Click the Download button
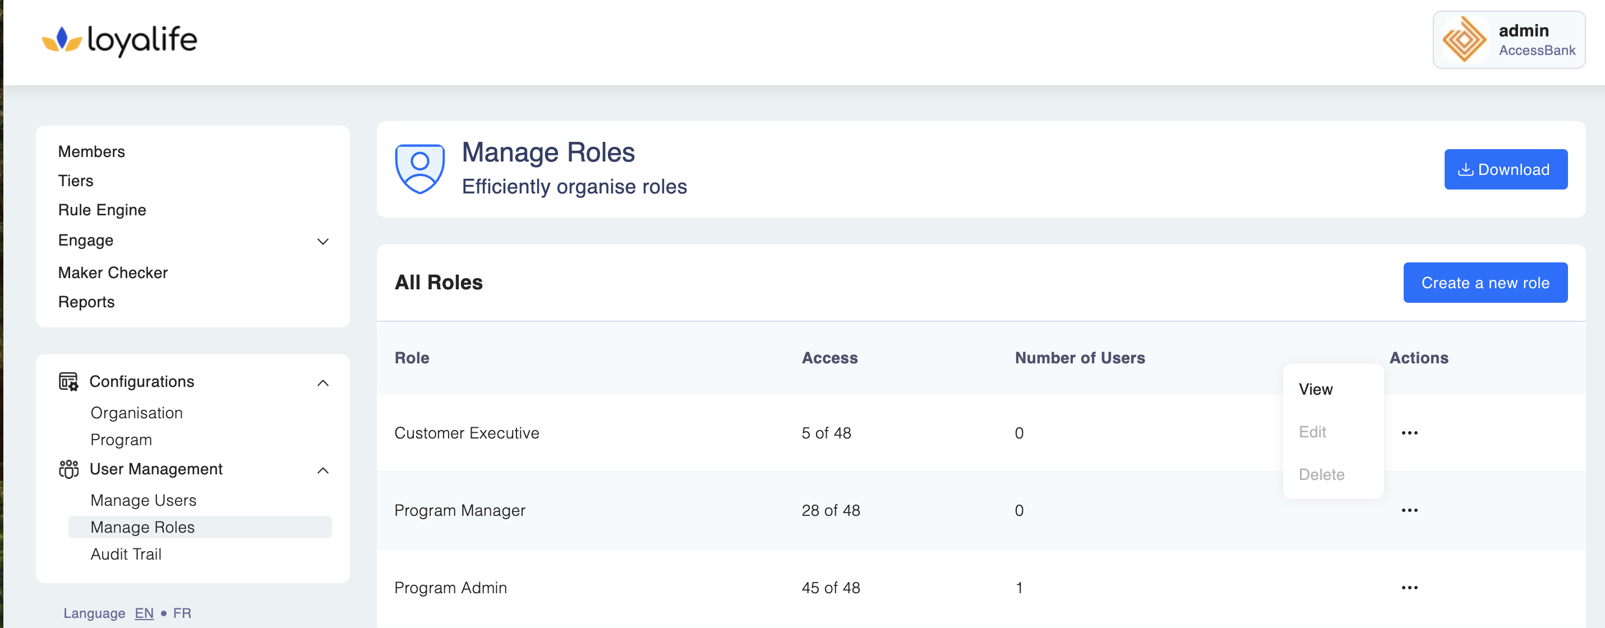Image resolution: width=1605 pixels, height=628 pixels. click(1505, 169)
